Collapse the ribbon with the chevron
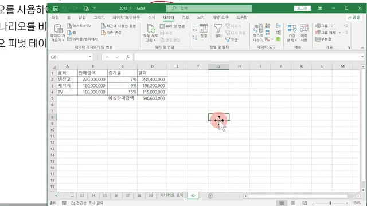This screenshot has height=206, width=367. pyautogui.click(x=362, y=47)
